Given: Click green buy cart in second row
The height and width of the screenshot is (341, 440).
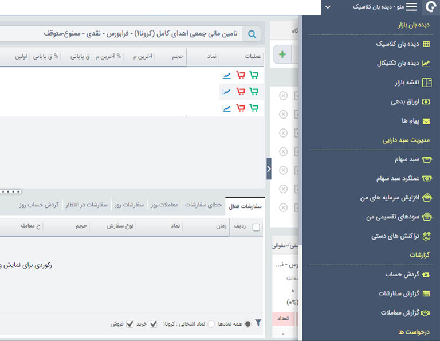Looking at the screenshot, I should pyautogui.click(x=254, y=91).
